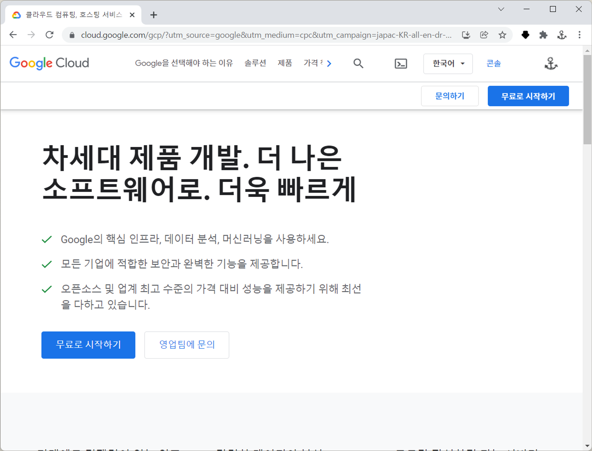Click the scrollbar down arrow

(587, 446)
